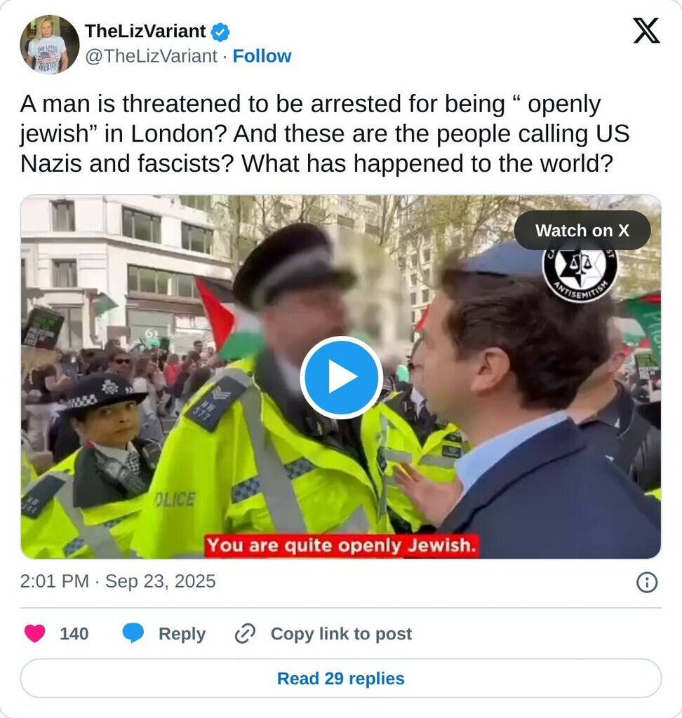Open the Read 29 replies button

point(341,679)
